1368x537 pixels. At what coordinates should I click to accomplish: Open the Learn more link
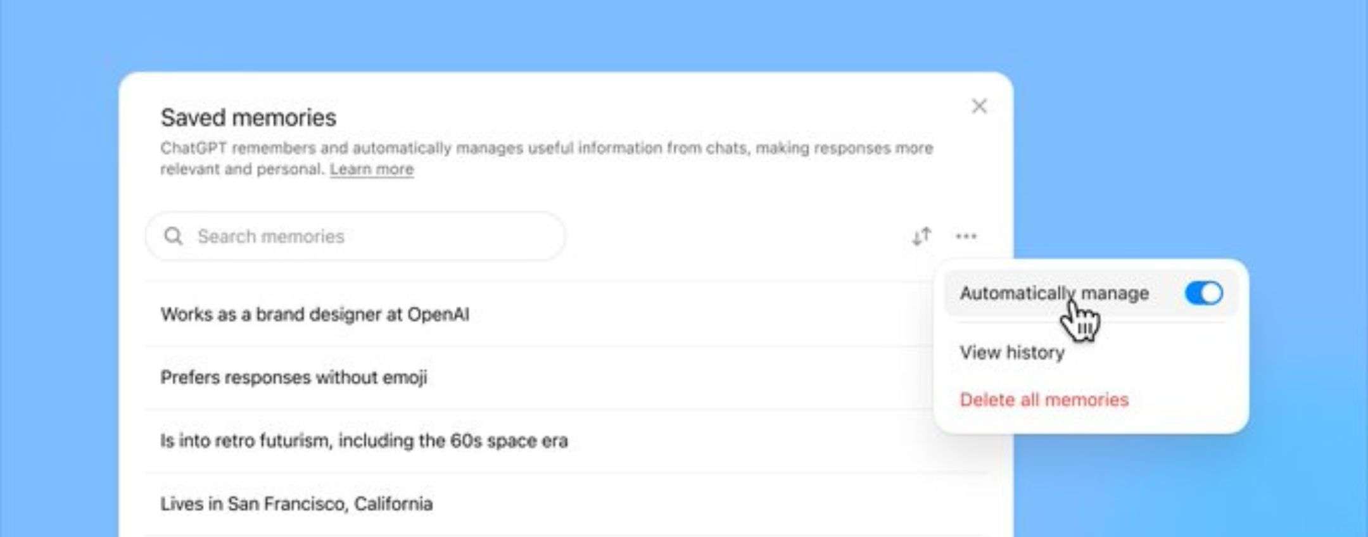[371, 169]
